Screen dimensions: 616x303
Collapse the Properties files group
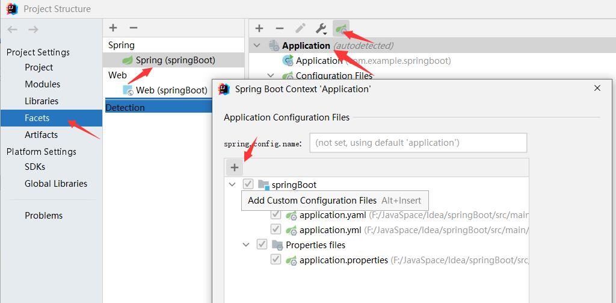246,245
